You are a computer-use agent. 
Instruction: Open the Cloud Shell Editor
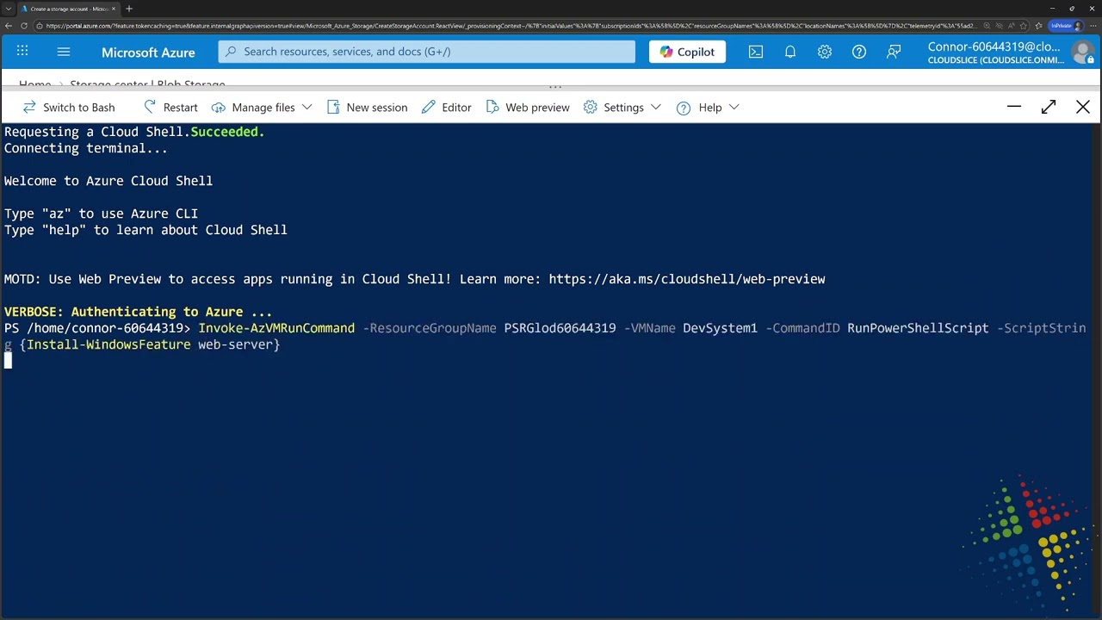click(x=446, y=108)
